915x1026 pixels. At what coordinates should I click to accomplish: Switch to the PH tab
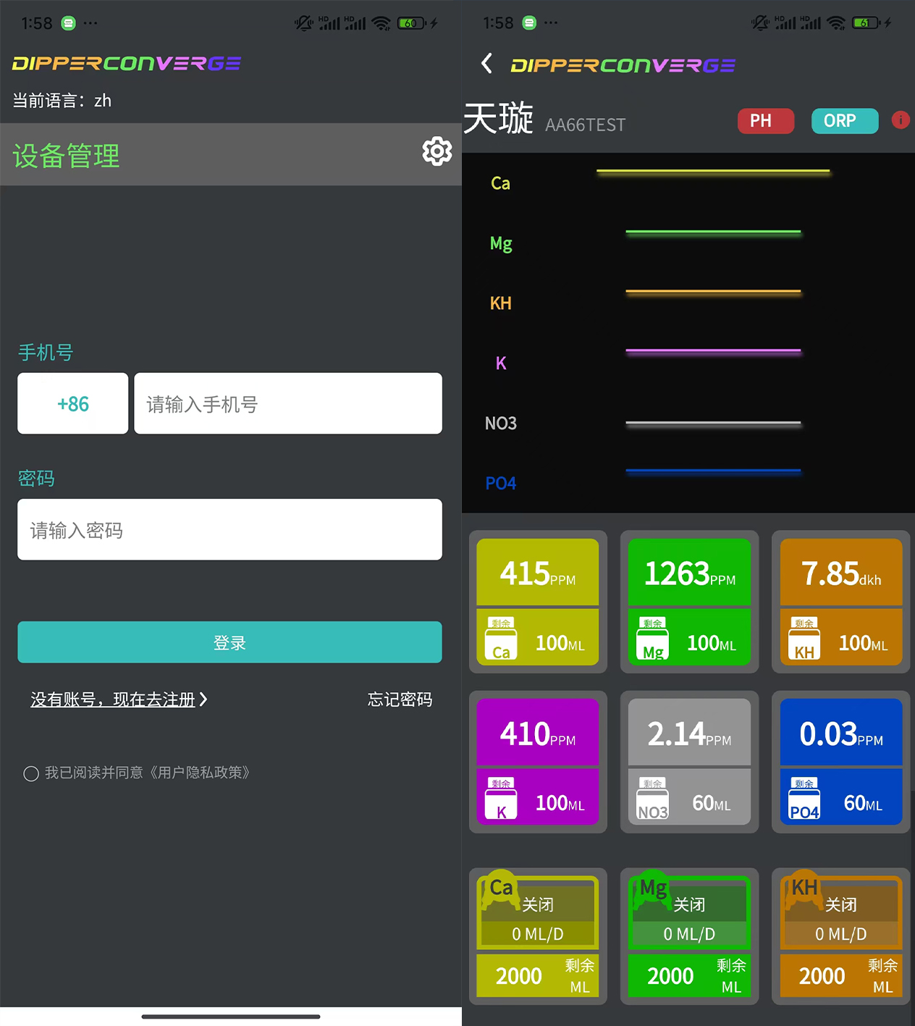[x=765, y=121]
